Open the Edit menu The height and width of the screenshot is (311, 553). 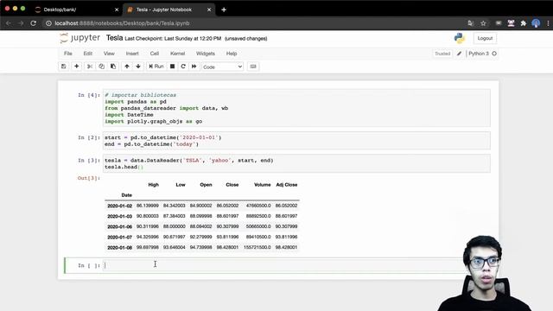pos(88,54)
